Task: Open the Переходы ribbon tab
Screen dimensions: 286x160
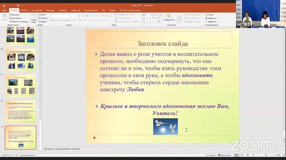Action: coord(50,10)
